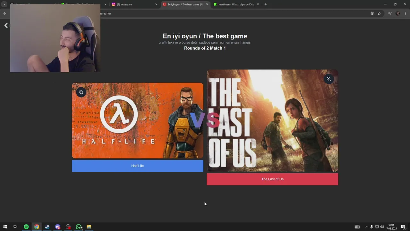This screenshot has width=410, height=231.
Task: Zoom into the Half Life image
Action: tap(81, 92)
